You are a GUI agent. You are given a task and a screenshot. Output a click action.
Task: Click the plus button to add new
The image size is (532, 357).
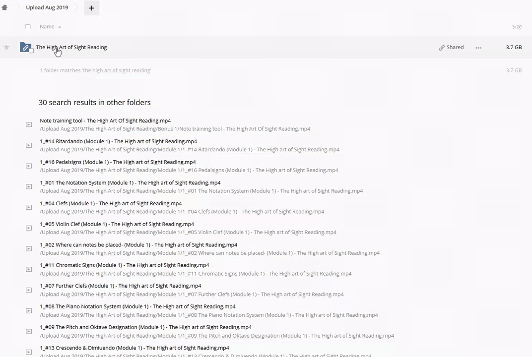(91, 8)
